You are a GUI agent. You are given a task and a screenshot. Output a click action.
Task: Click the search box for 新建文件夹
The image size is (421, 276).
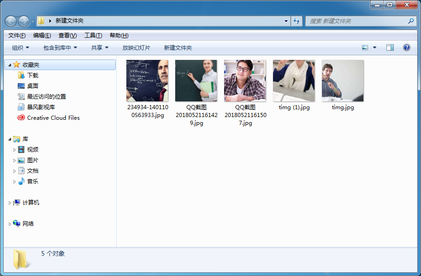click(x=357, y=21)
